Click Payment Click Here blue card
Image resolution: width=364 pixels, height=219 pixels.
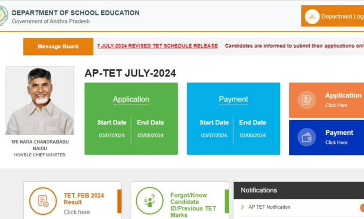(326, 137)
